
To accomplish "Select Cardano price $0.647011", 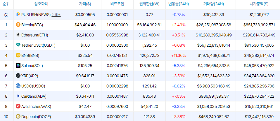I will pos(85,97).
